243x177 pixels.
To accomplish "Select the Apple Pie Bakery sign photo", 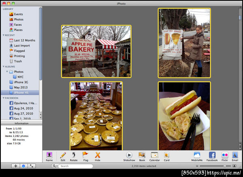I will point(96,51).
